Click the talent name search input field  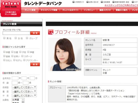pos(16,33)
